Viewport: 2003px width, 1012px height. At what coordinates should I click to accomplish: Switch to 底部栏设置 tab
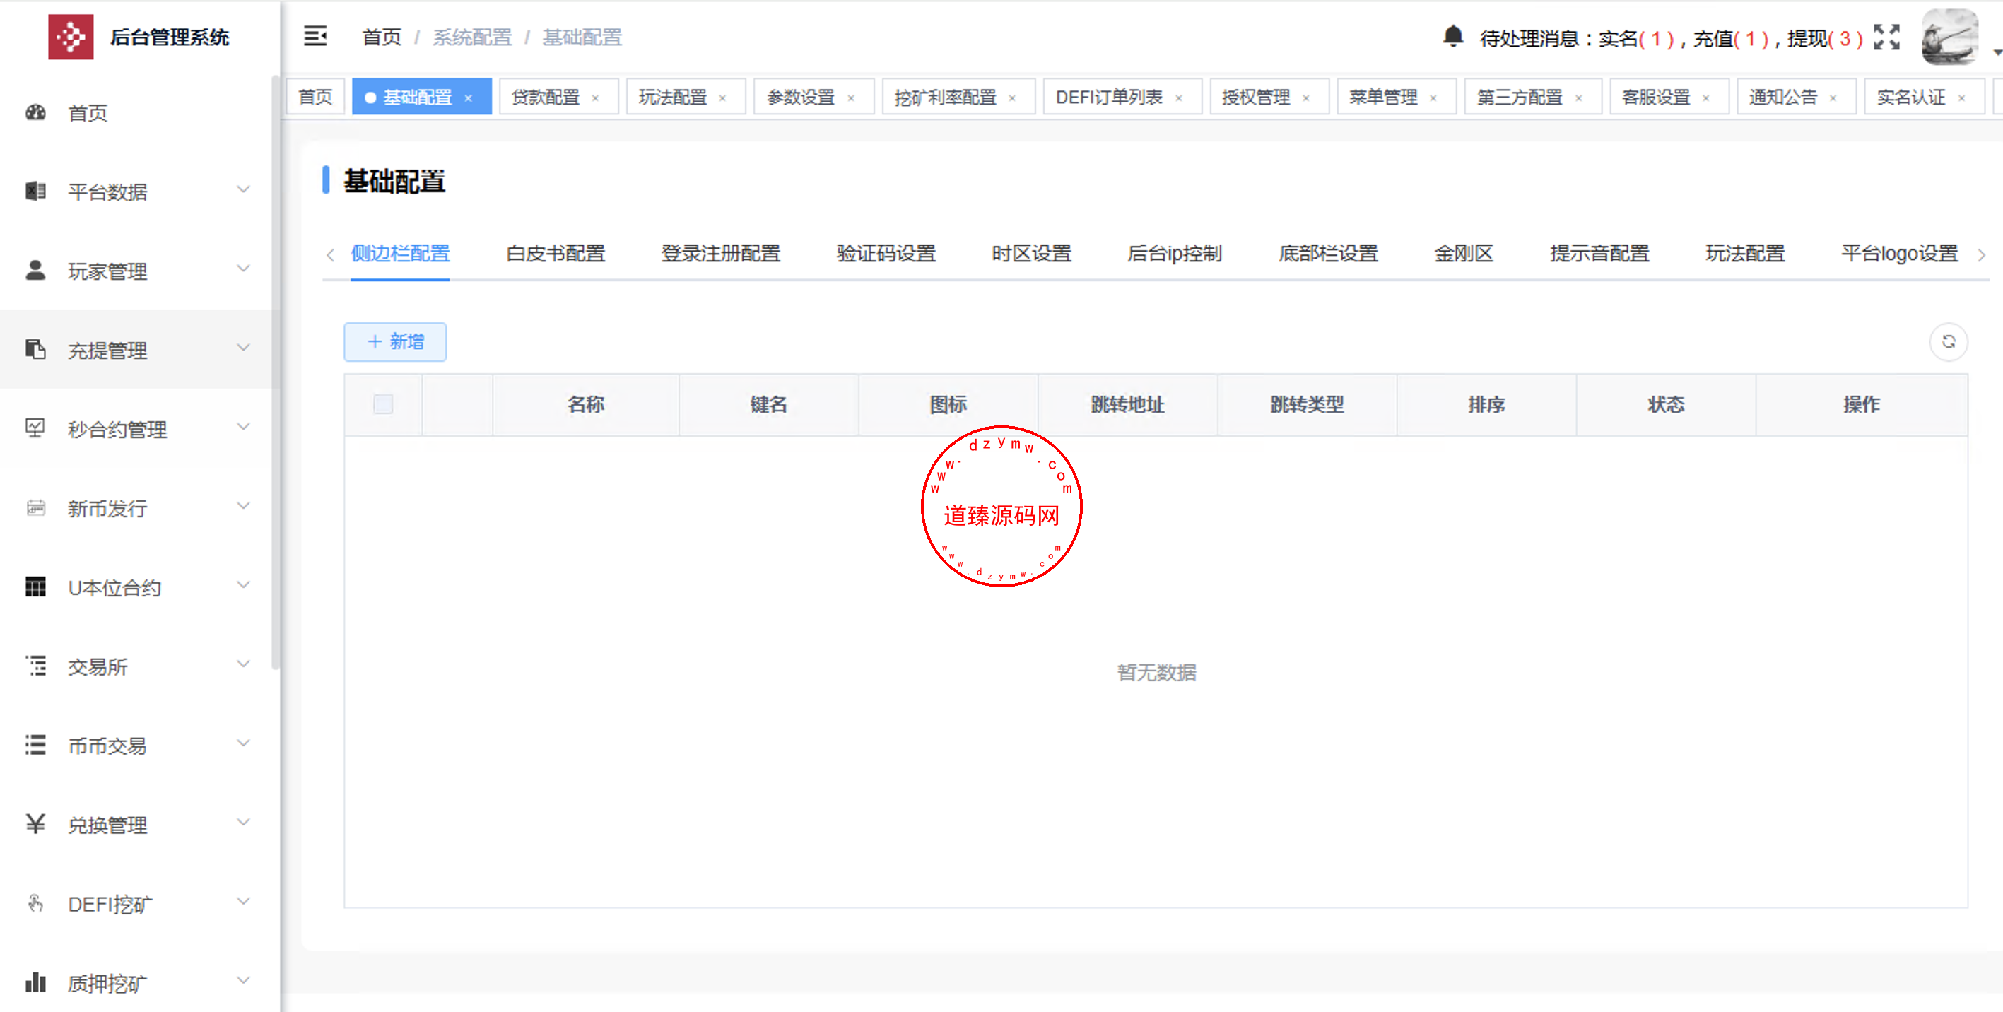click(x=1328, y=254)
